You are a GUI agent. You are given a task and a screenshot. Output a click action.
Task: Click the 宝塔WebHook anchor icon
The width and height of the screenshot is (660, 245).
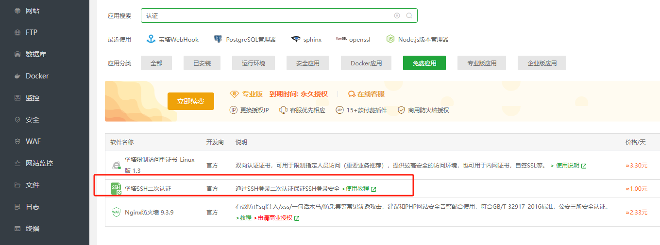coord(151,39)
